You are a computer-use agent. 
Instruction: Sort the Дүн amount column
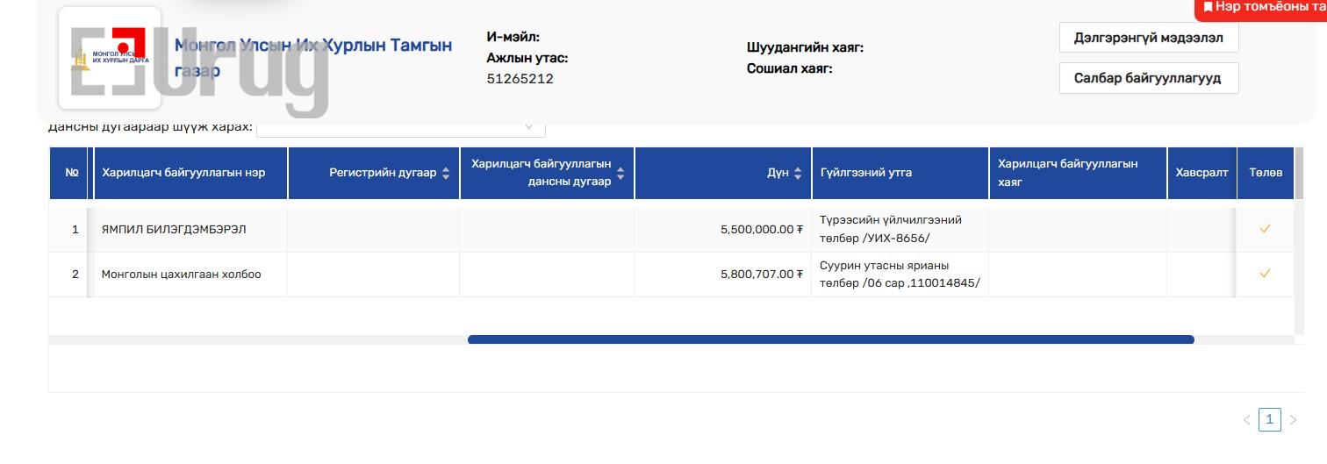797,173
